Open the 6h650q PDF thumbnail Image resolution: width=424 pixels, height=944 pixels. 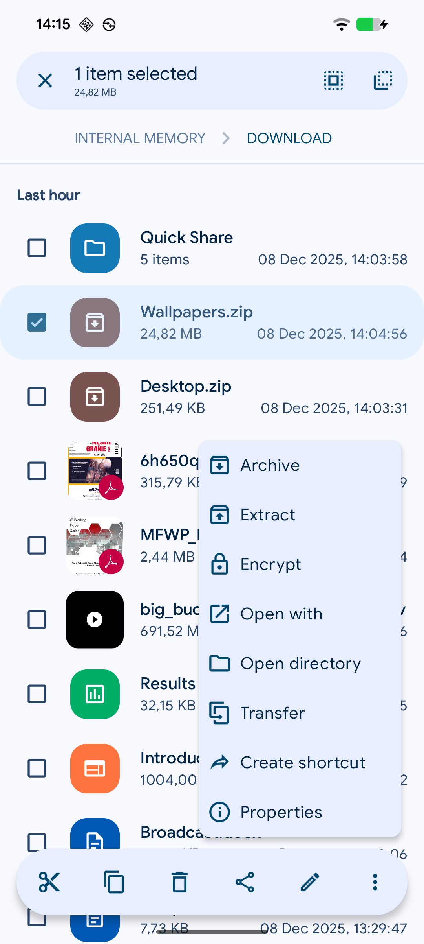95,471
